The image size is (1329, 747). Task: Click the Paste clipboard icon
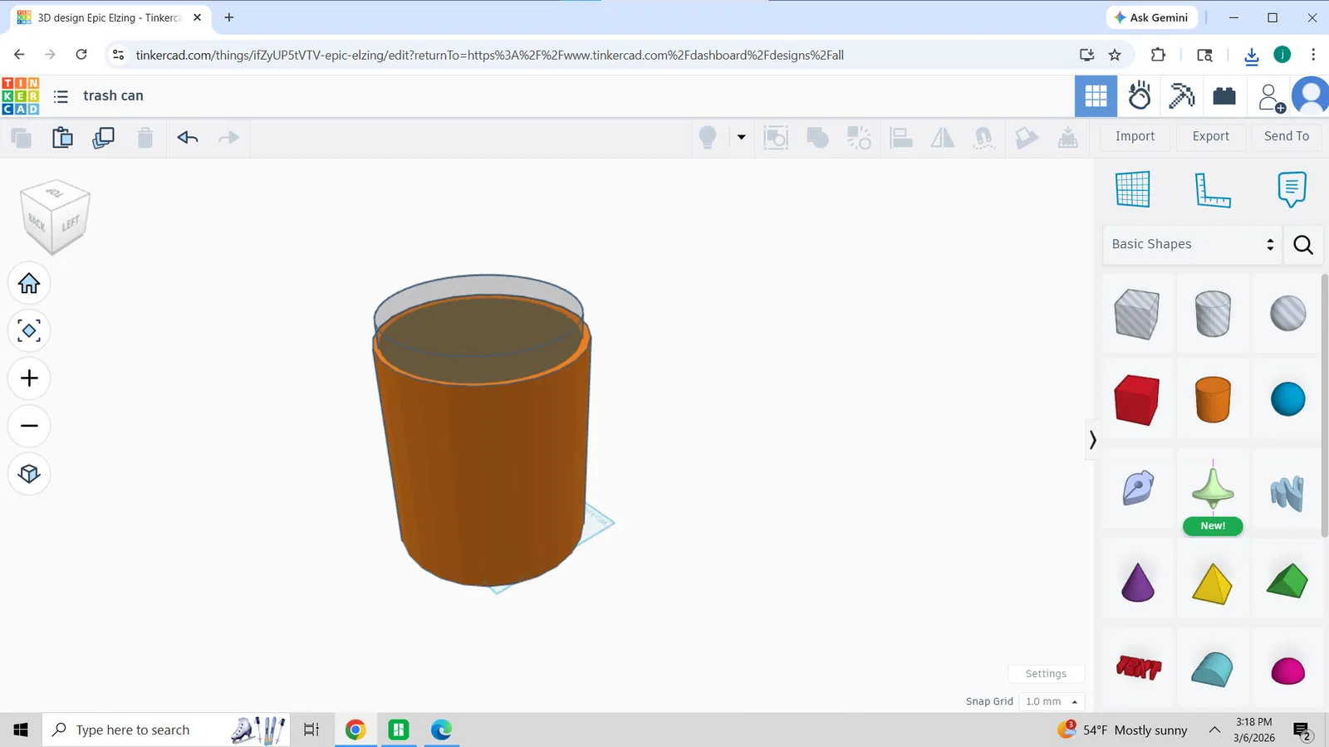[x=62, y=138]
